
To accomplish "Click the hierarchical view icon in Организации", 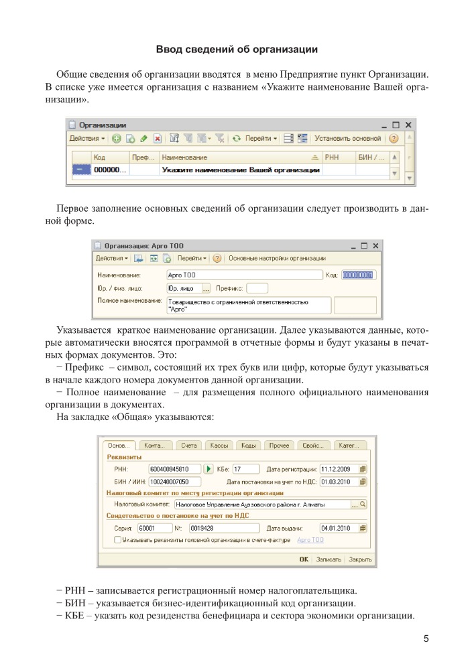I will click(302, 139).
